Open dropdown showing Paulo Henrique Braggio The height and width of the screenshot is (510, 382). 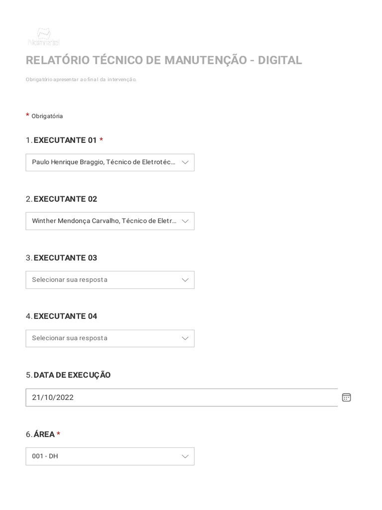coord(103,162)
